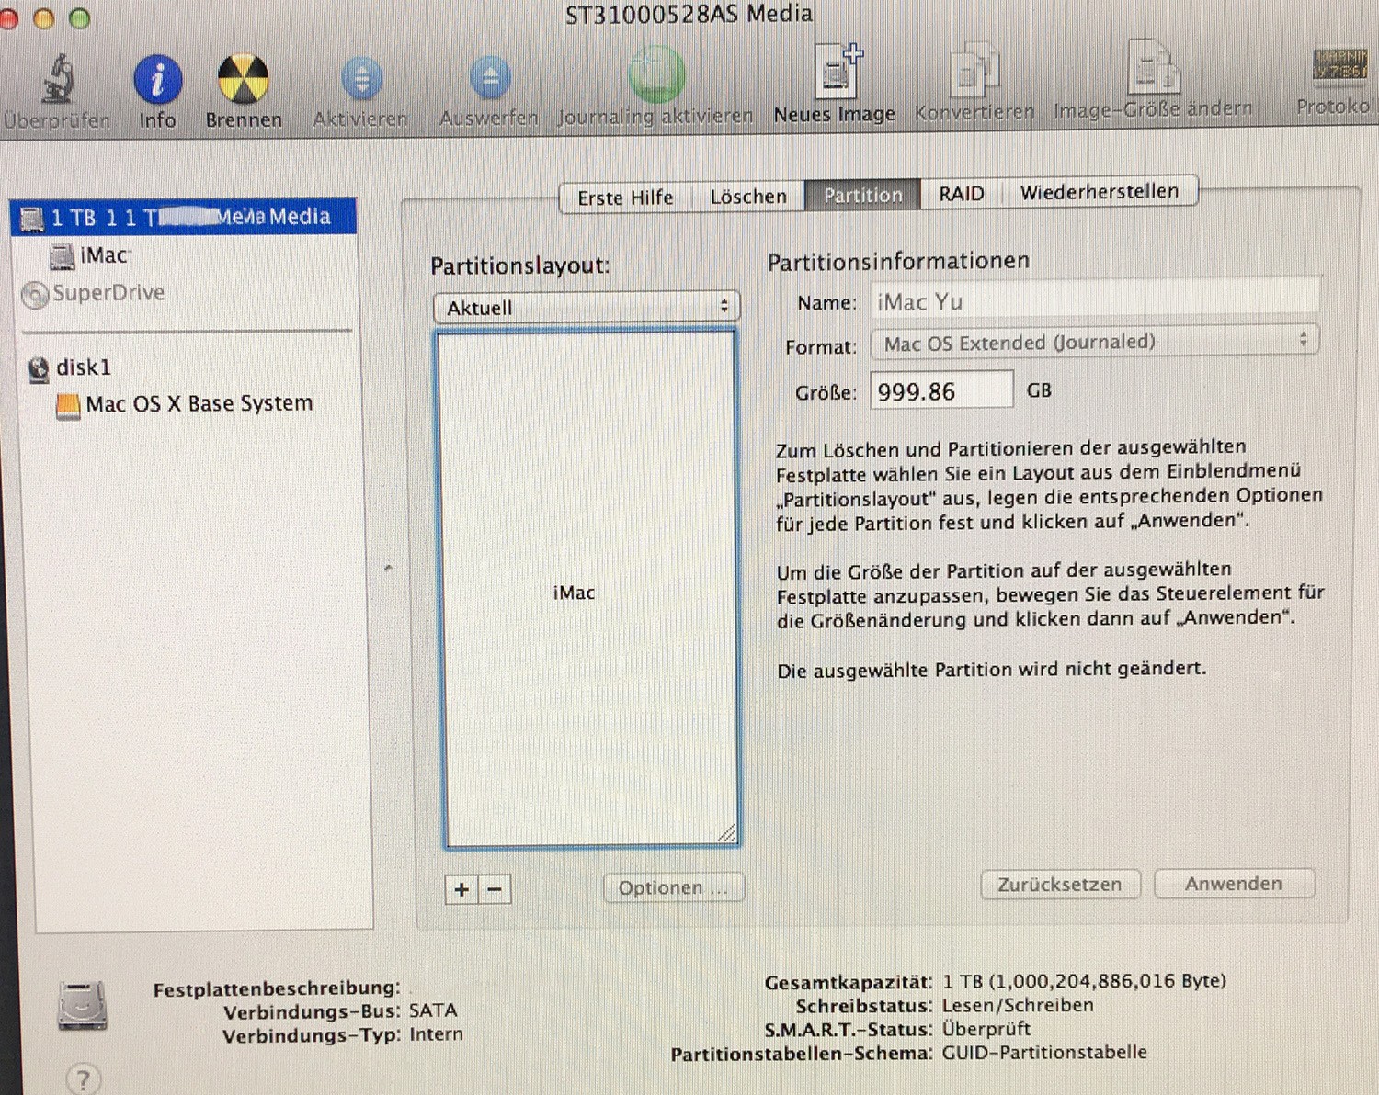Switch to the Löschen tab
Viewport: 1379px width, 1095px height.
point(748,197)
